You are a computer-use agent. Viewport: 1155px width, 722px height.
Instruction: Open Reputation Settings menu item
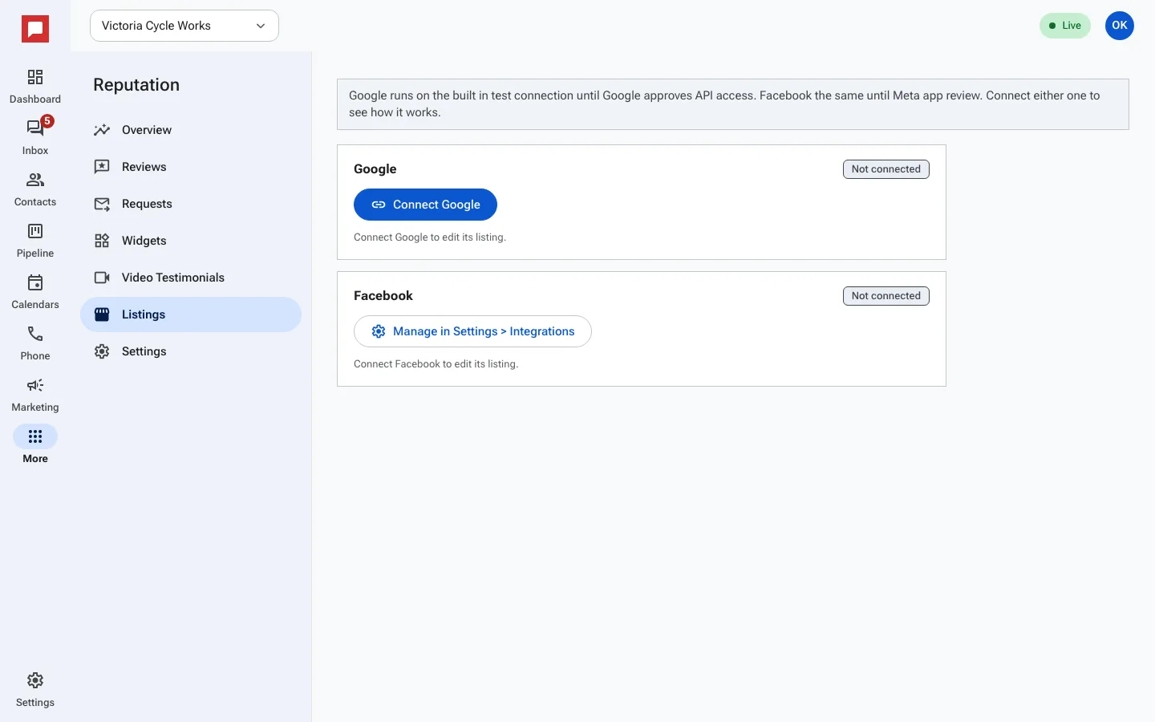[x=191, y=351]
